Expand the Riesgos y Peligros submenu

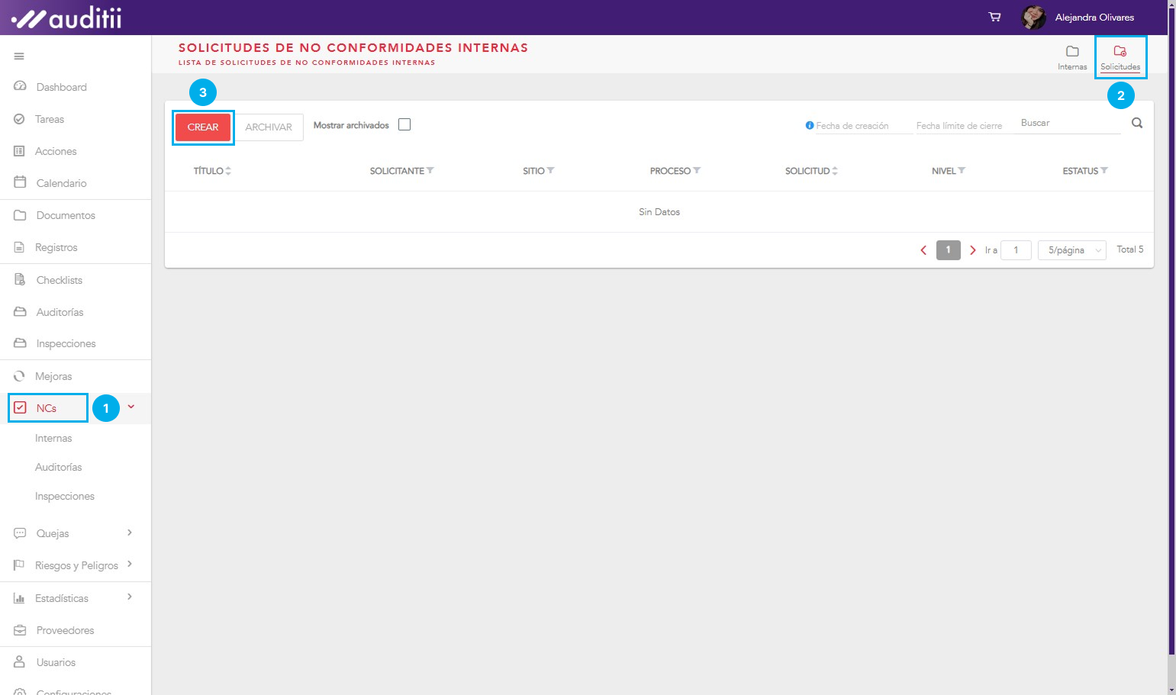click(130, 565)
